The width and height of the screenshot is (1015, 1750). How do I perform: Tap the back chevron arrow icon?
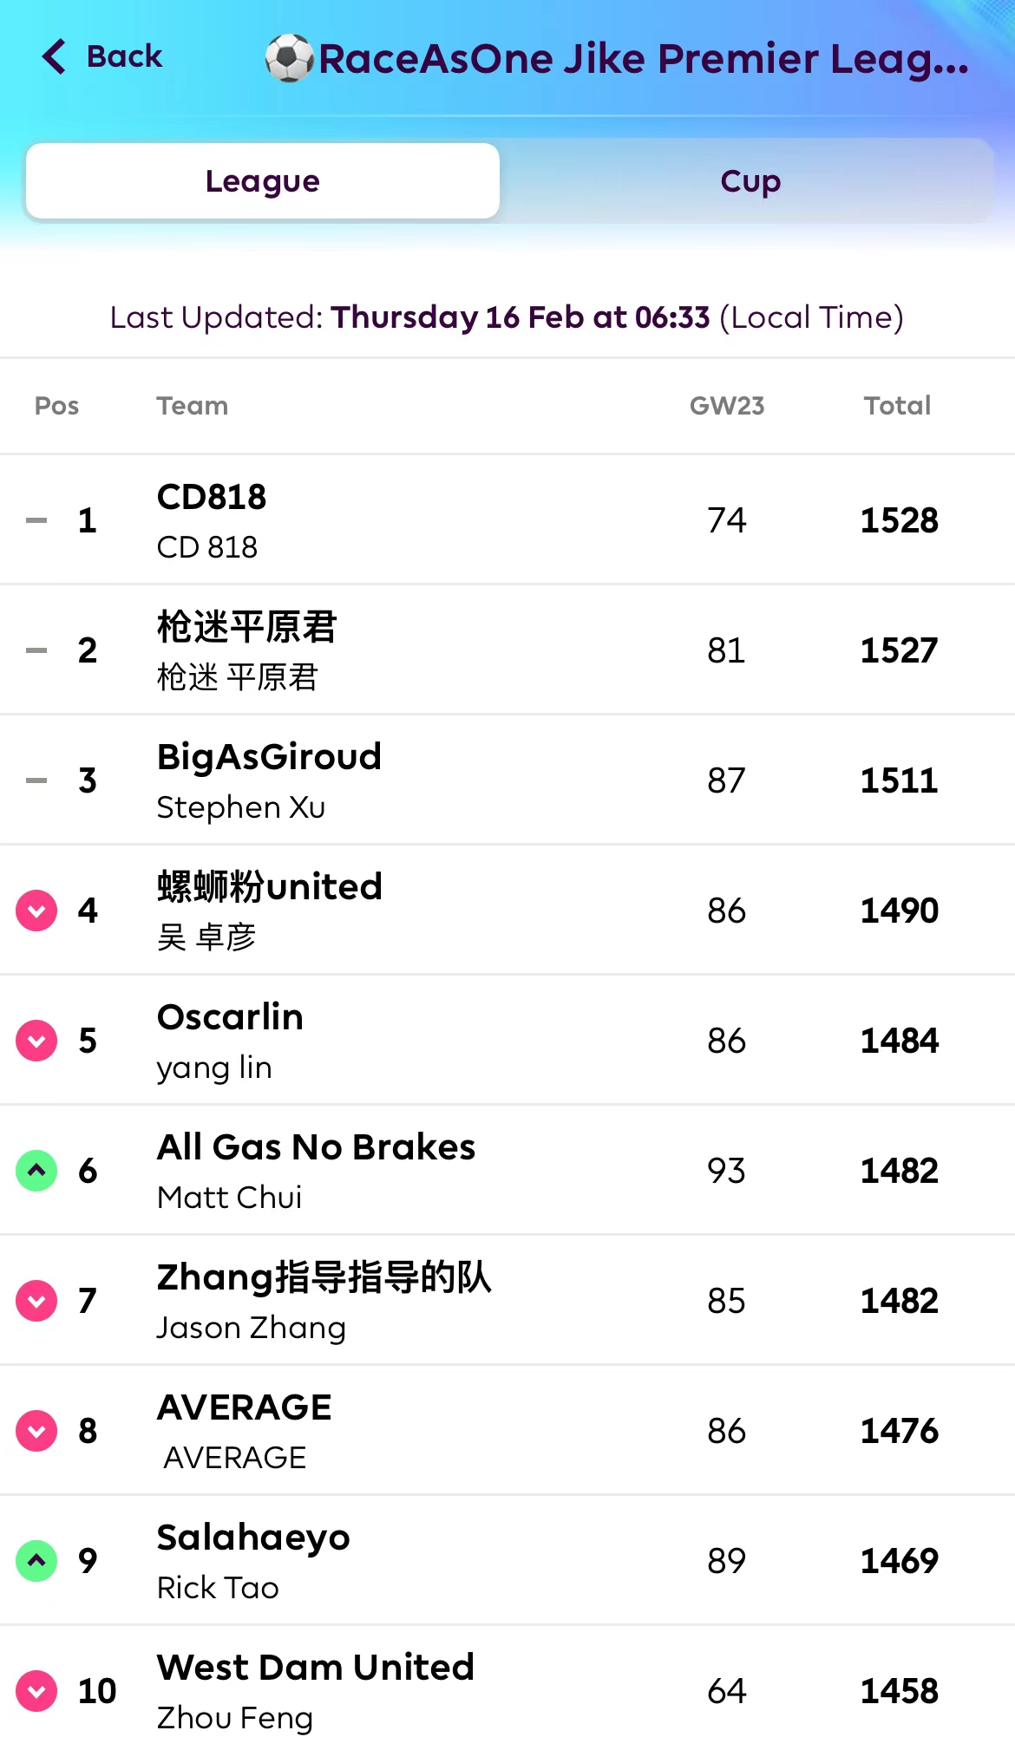tap(54, 57)
